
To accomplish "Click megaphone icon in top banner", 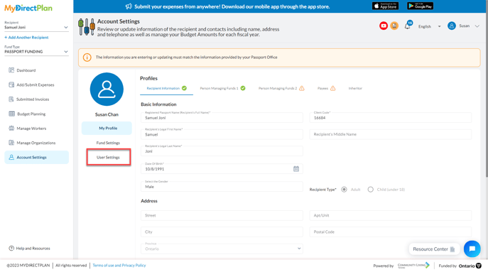I will coord(129,6).
